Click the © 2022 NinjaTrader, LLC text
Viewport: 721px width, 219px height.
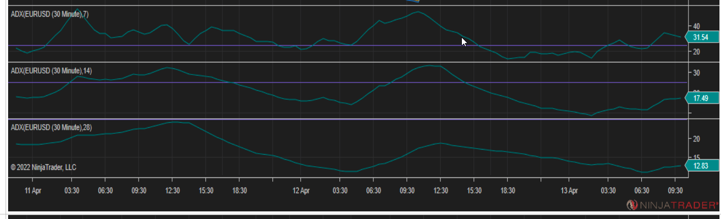click(x=43, y=167)
